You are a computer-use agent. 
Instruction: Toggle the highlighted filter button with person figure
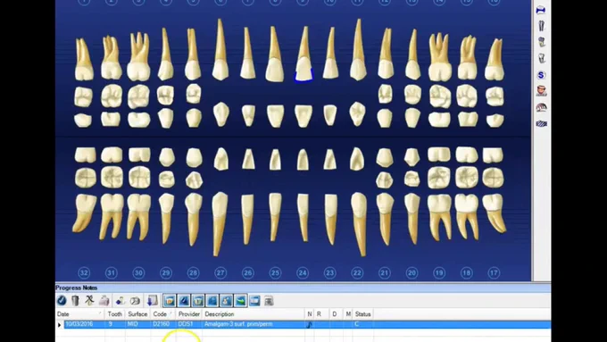[x=227, y=301]
